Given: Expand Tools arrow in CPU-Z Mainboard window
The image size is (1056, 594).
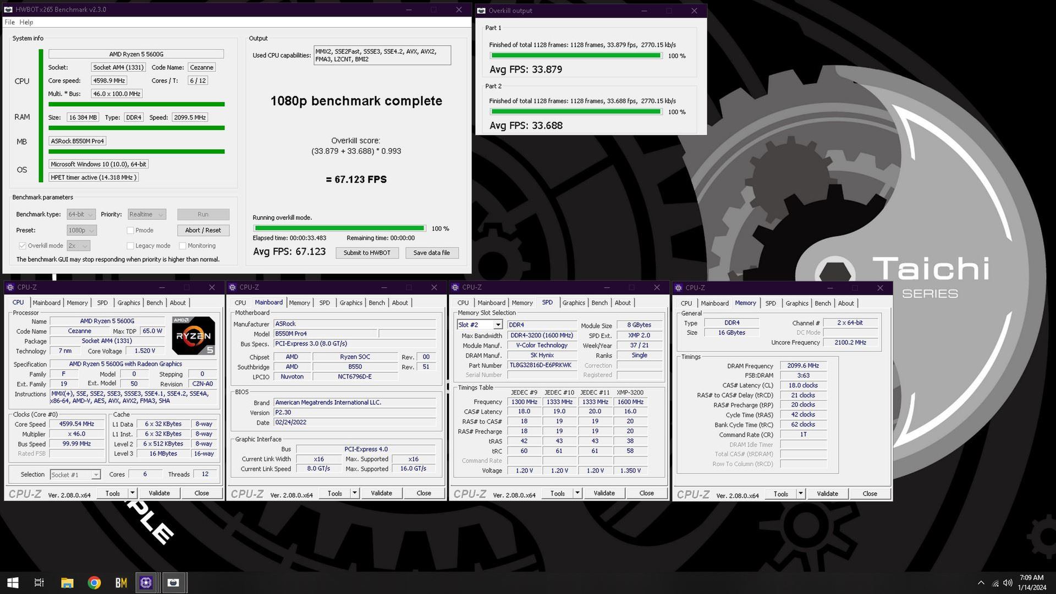Looking at the screenshot, I should (355, 493).
